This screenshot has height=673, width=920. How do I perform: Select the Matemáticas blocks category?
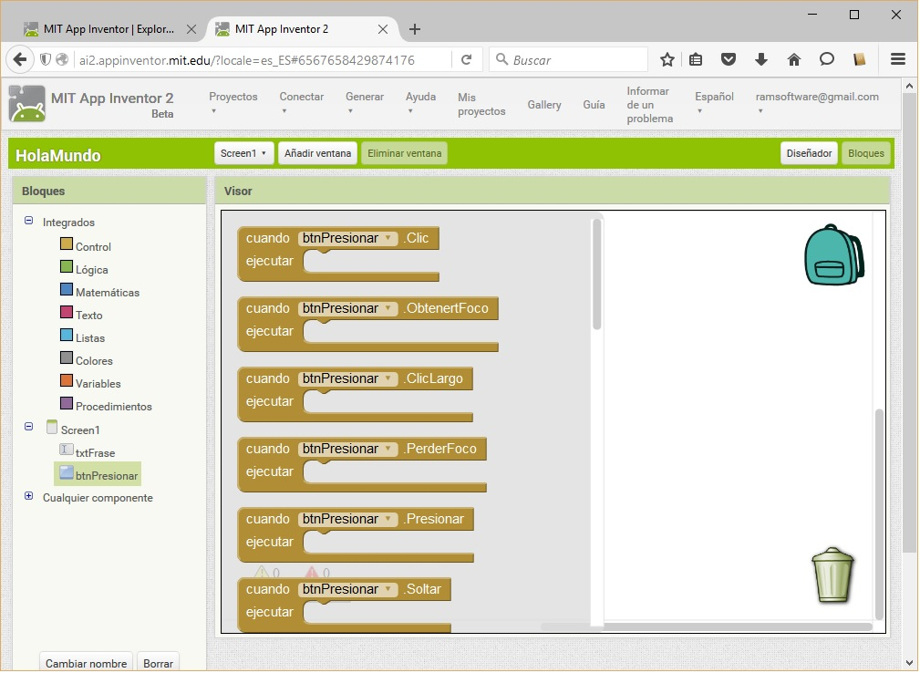(x=107, y=293)
